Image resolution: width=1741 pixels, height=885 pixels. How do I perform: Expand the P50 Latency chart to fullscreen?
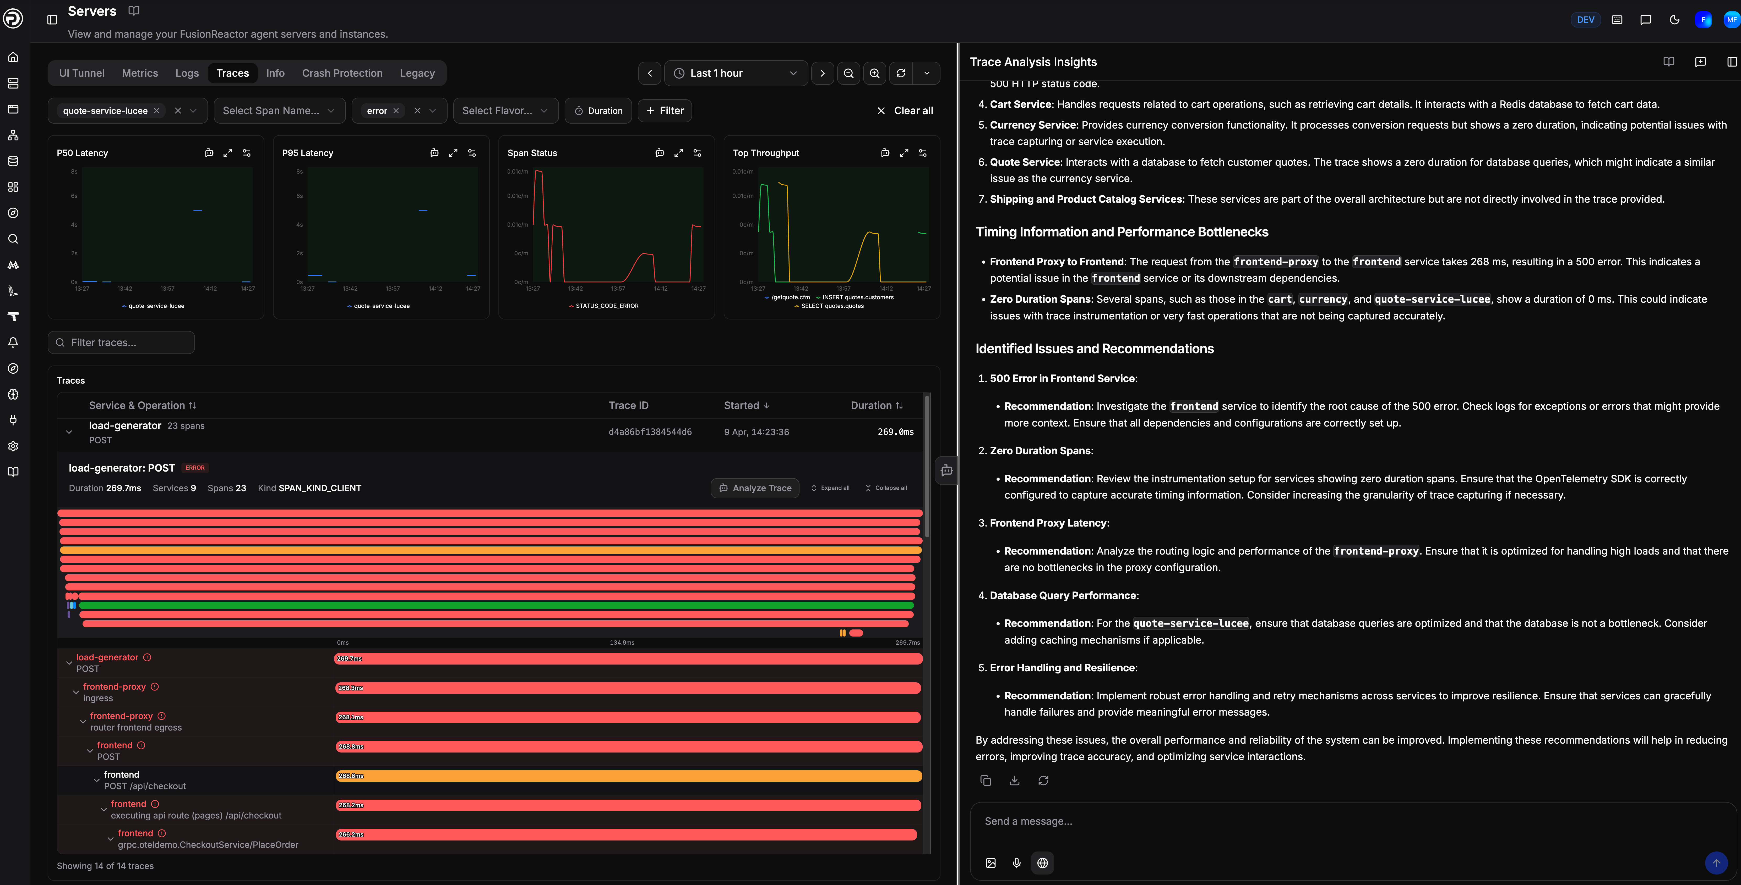[228, 153]
